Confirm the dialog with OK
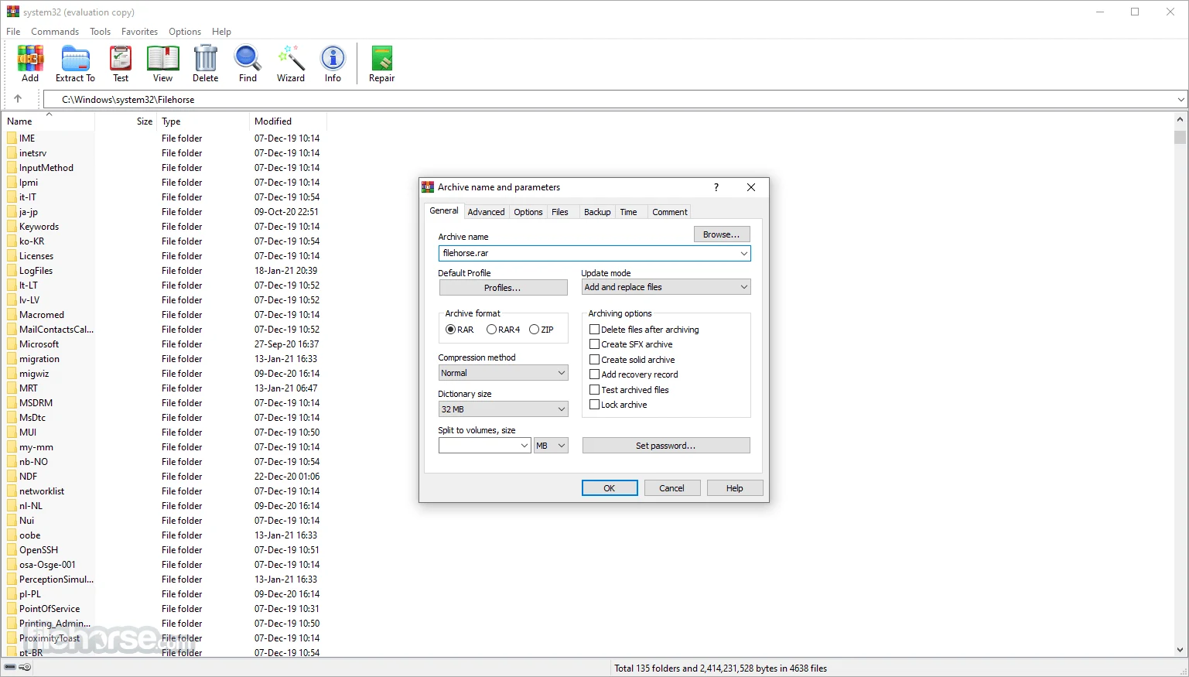This screenshot has height=677, width=1189. [610, 488]
